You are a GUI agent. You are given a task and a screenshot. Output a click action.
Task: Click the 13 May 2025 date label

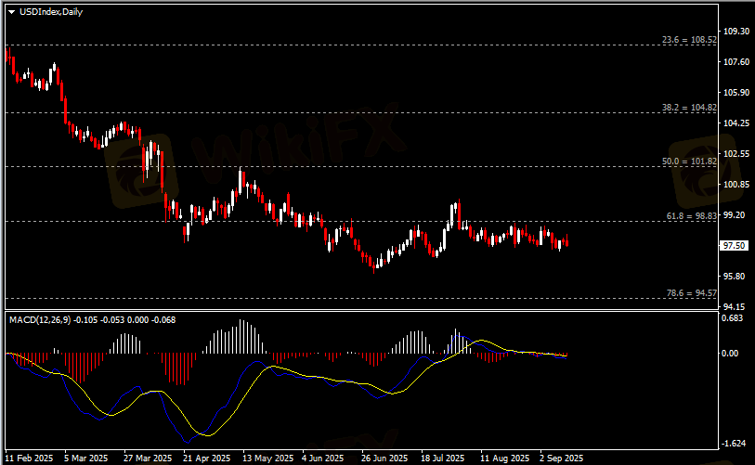tap(267, 459)
